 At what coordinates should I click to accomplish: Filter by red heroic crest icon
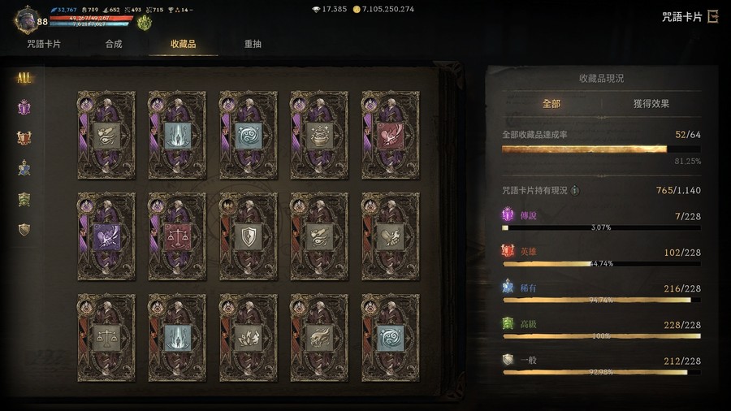pos(24,138)
